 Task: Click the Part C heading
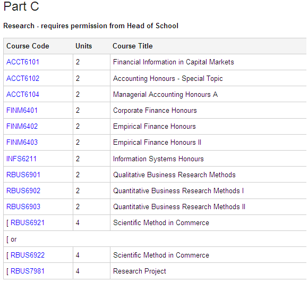point(21,6)
